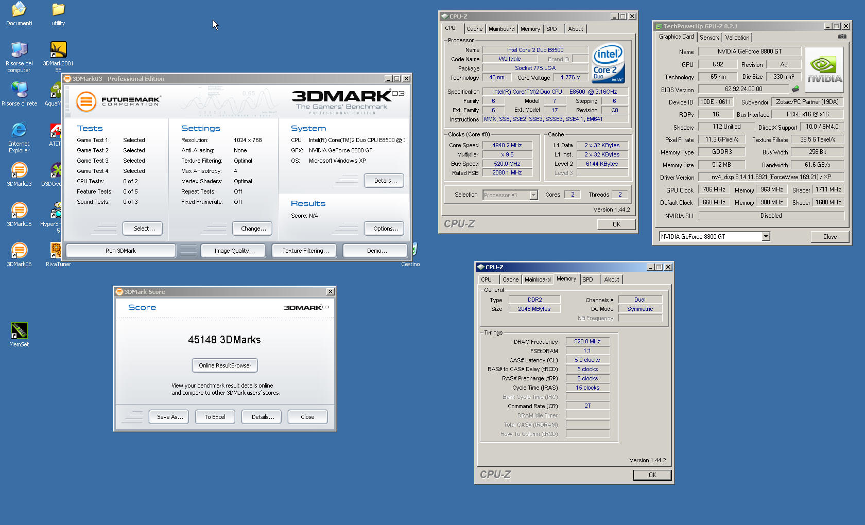Click the Close button in GPU-Z
This screenshot has height=525, width=865.
pos(830,237)
